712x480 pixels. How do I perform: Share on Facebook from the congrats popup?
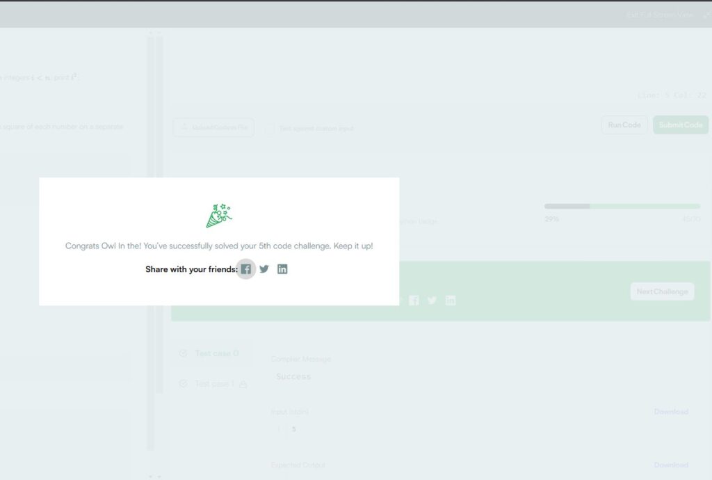[246, 269]
